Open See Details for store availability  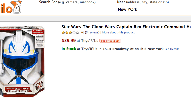(172, 49)
